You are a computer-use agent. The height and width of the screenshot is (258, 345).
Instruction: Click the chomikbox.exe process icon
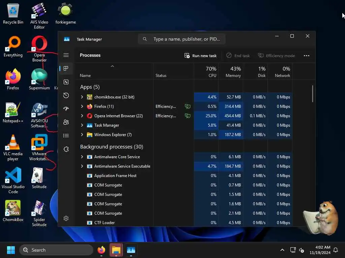[x=90, y=97]
